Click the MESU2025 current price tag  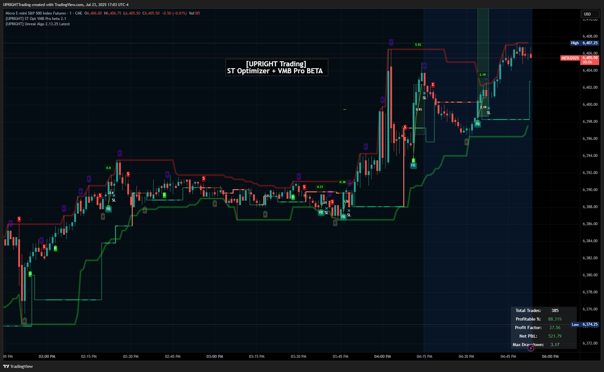[x=570, y=58]
